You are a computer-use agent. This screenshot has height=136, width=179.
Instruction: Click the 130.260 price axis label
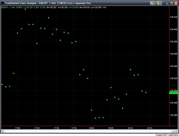[x=174, y=115]
